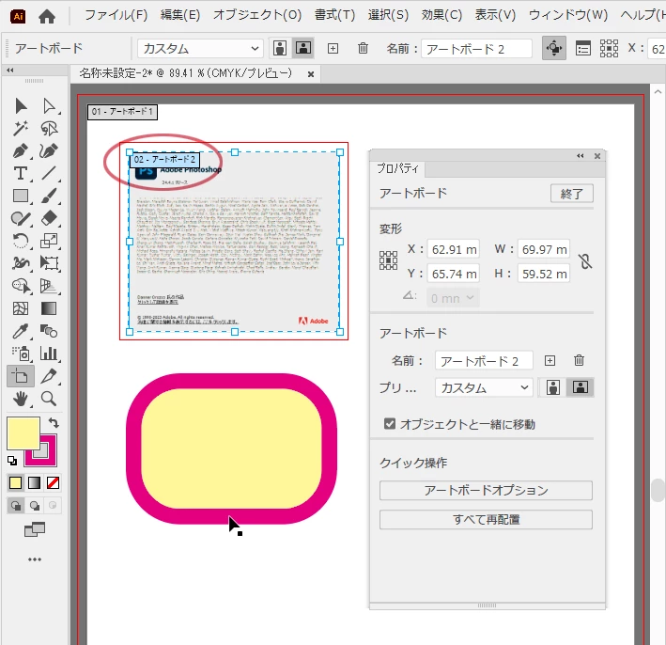Click the Home icon
The image size is (666, 645).
coord(47,16)
